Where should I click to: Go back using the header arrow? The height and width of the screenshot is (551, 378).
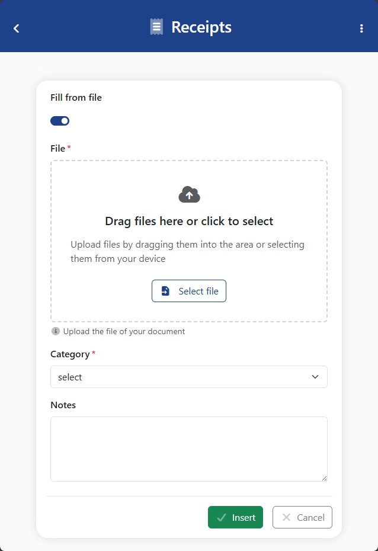tap(17, 28)
